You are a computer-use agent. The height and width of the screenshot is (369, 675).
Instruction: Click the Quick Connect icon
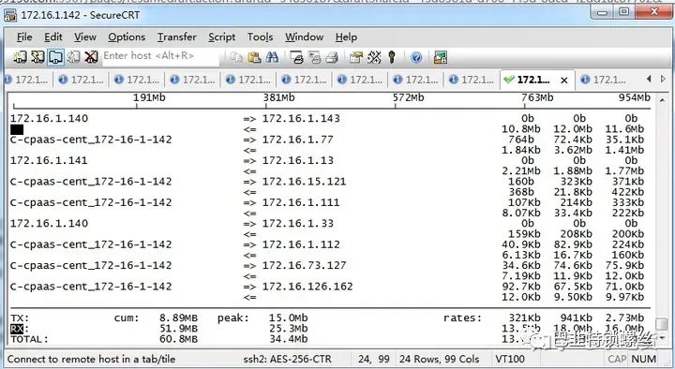37,57
